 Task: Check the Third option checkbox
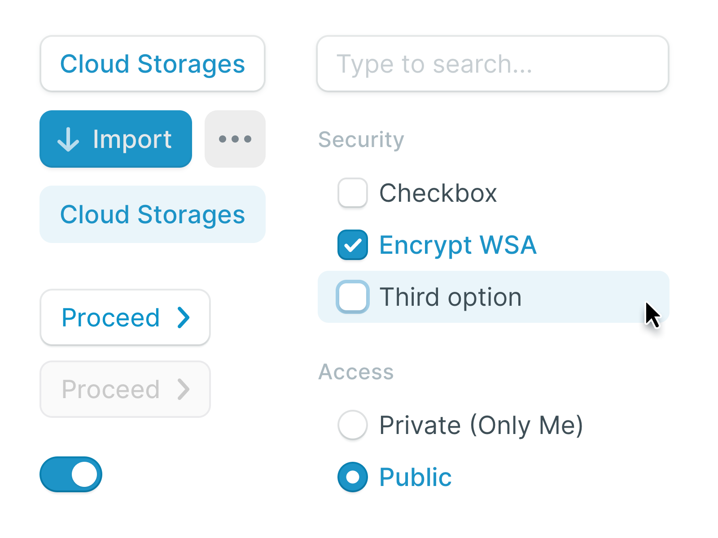tap(353, 297)
